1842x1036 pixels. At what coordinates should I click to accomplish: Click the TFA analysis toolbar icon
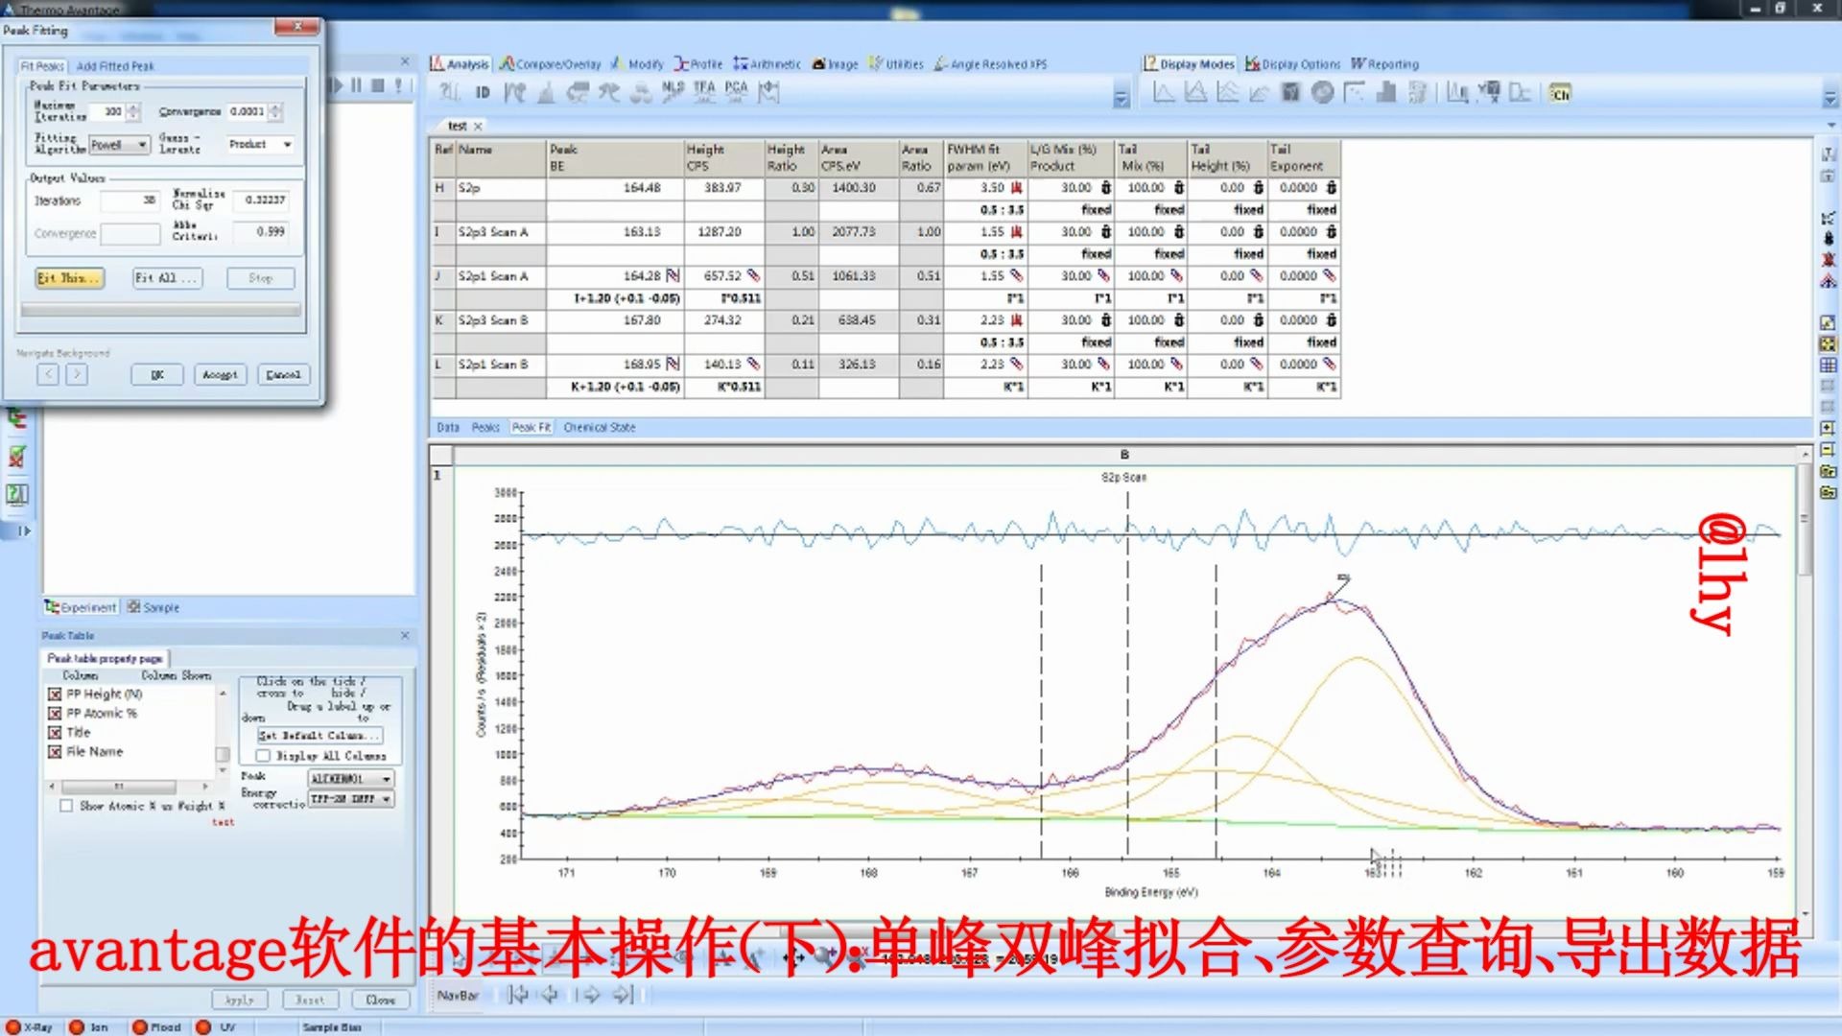pyautogui.click(x=704, y=92)
